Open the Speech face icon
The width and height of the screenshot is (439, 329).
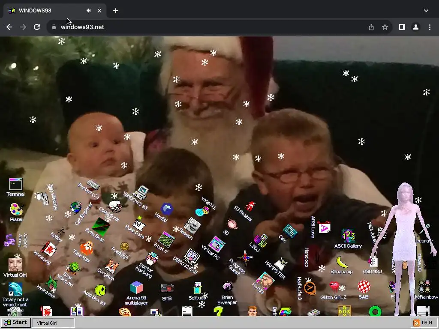pyautogui.click(x=192, y=226)
